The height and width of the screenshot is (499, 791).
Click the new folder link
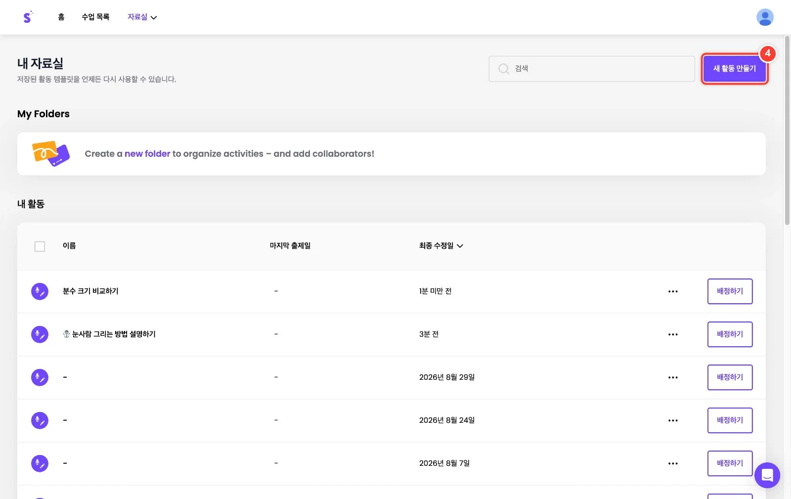(x=147, y=154)
